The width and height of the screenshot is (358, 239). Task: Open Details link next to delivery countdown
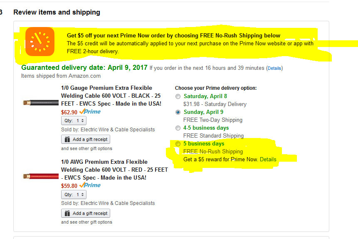[274, 68]
